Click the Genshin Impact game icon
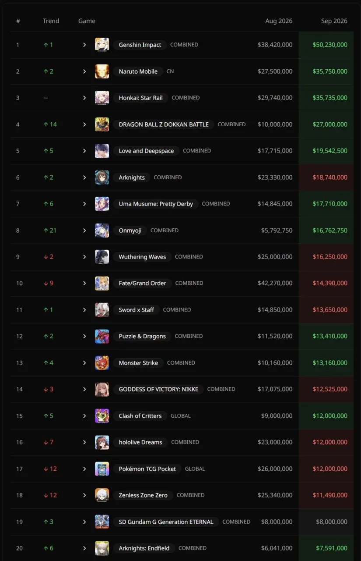This screenshot has height=561, width=361. 102,45
